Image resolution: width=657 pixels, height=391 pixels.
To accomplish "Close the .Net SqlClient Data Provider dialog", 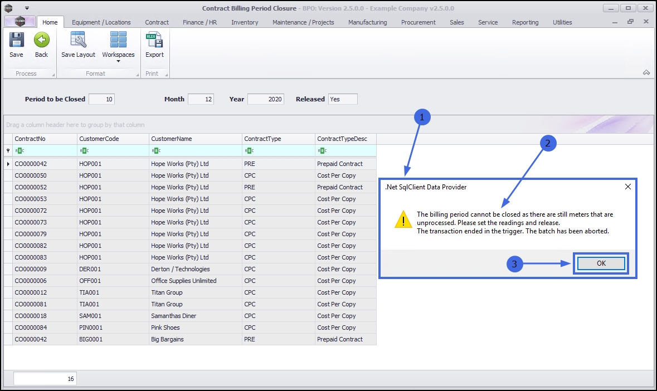I will tap(627, 187).
